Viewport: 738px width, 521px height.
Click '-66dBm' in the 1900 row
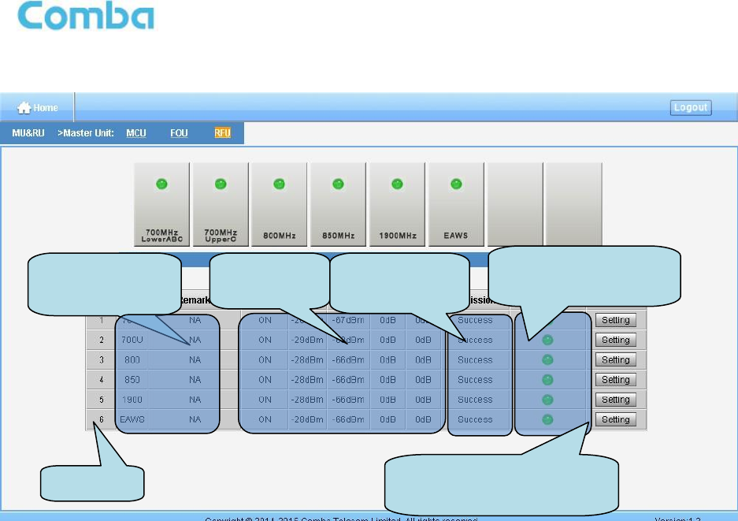(348, 400)
